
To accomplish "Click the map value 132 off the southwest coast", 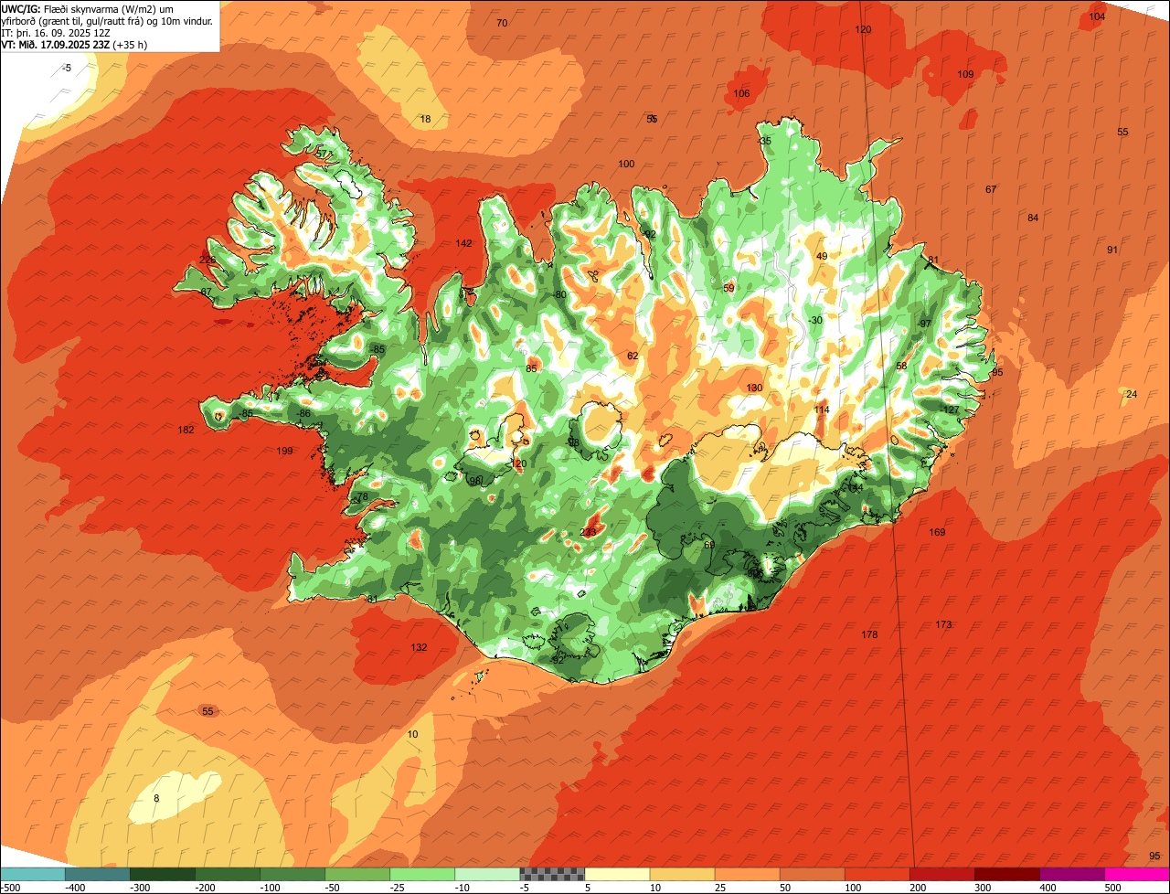I will tap(419, 647).
